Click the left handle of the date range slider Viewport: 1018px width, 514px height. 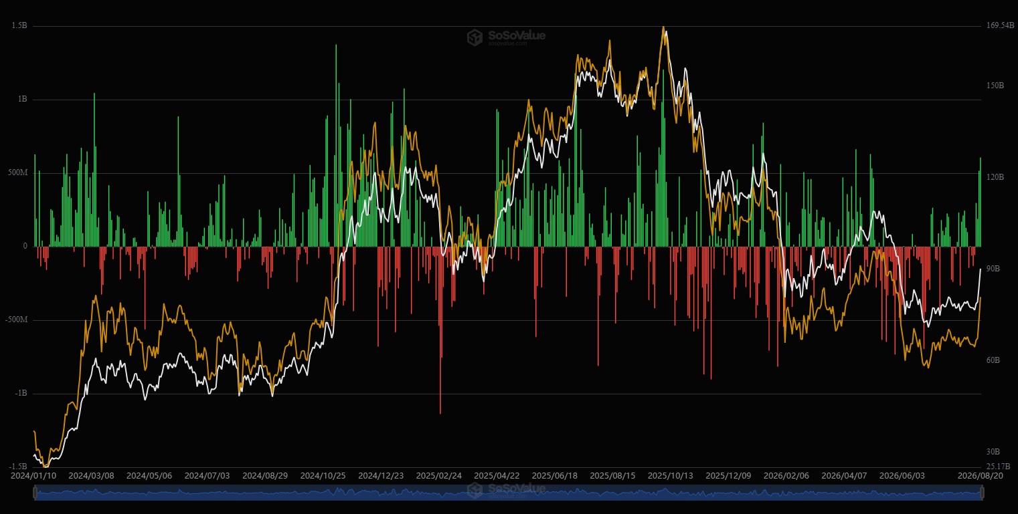coord(34,493)
